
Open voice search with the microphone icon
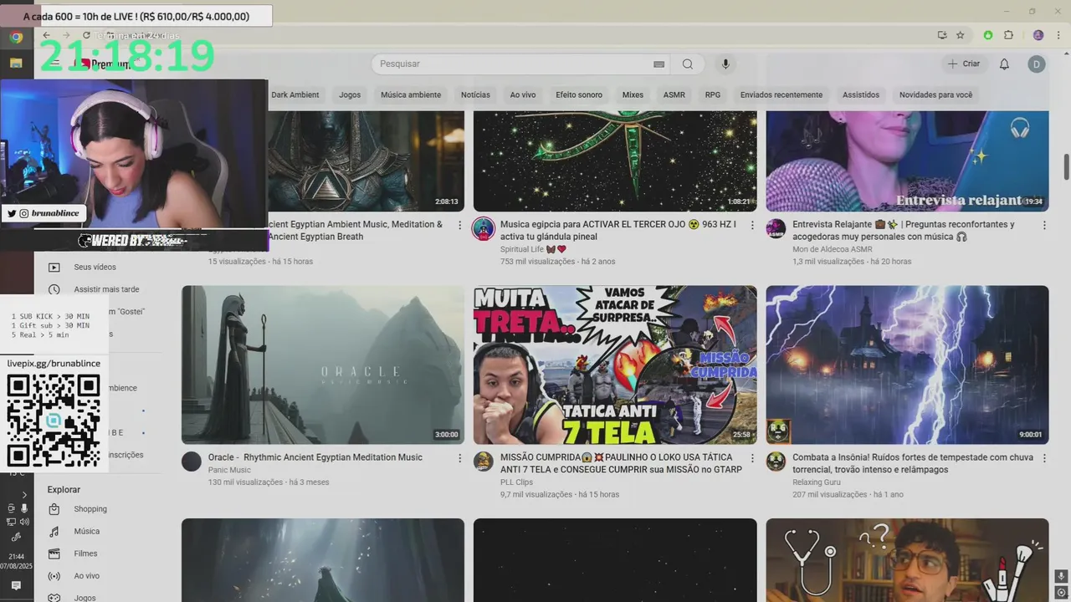pos(725,64)
